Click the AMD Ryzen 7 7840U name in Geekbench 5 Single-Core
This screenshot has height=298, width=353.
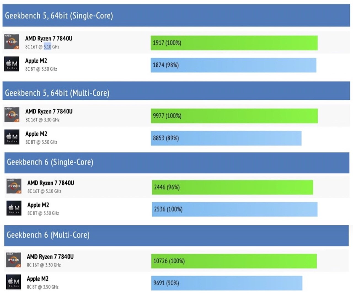[x=49, y=39]
